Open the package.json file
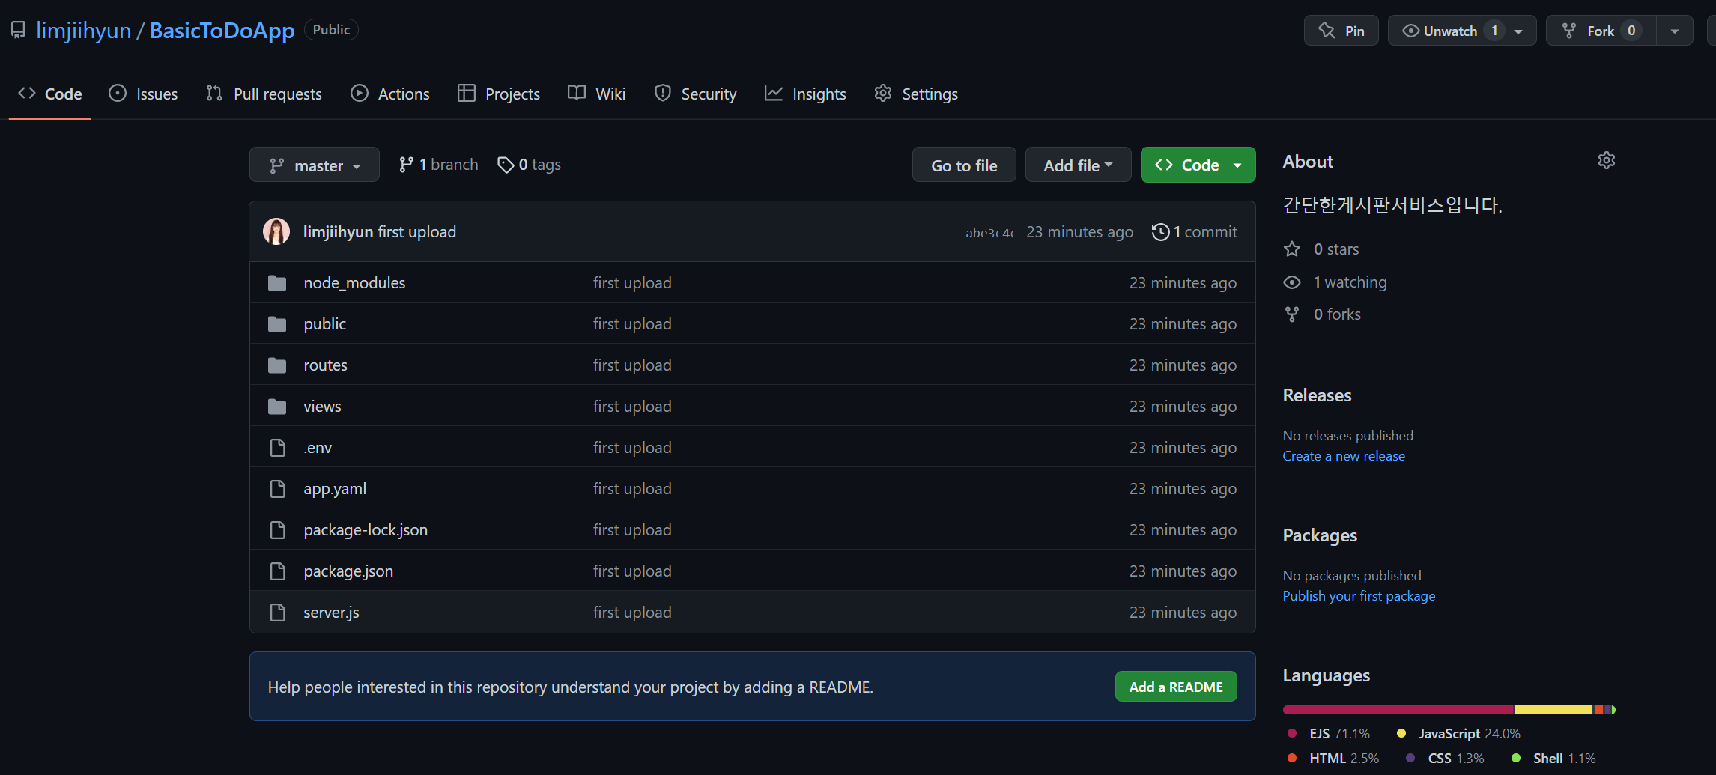Viewport: 1716px width, 775px height. click(348, 571)
